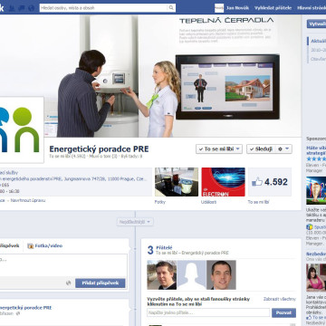This screenshot has width=326, height=326.
Task: Switch to the Fotka/video tab
Action: (x=44, y=245)
